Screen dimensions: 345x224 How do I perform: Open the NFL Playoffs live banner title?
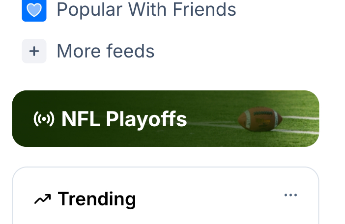tap(124, 119)
